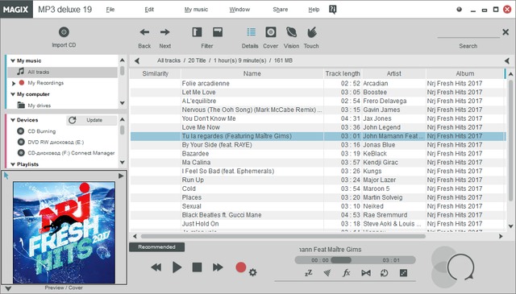This screenshot has width=516, height=294.
Task: Open the My music menu
Action: click(x=196, y=10)
